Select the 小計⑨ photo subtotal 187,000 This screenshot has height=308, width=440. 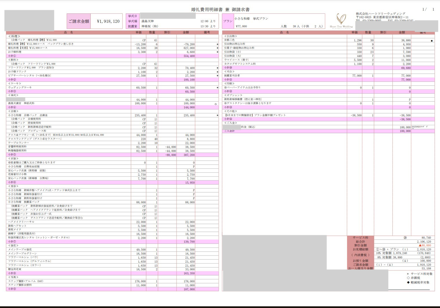[x=189, y=289]
